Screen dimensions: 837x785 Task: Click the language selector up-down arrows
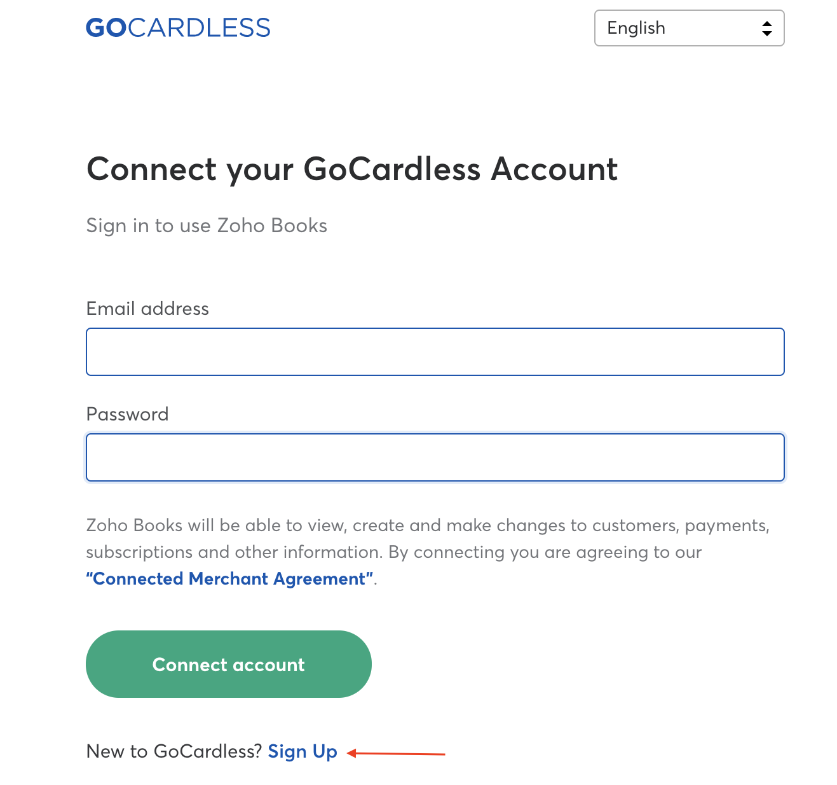[x=767, y=29]
